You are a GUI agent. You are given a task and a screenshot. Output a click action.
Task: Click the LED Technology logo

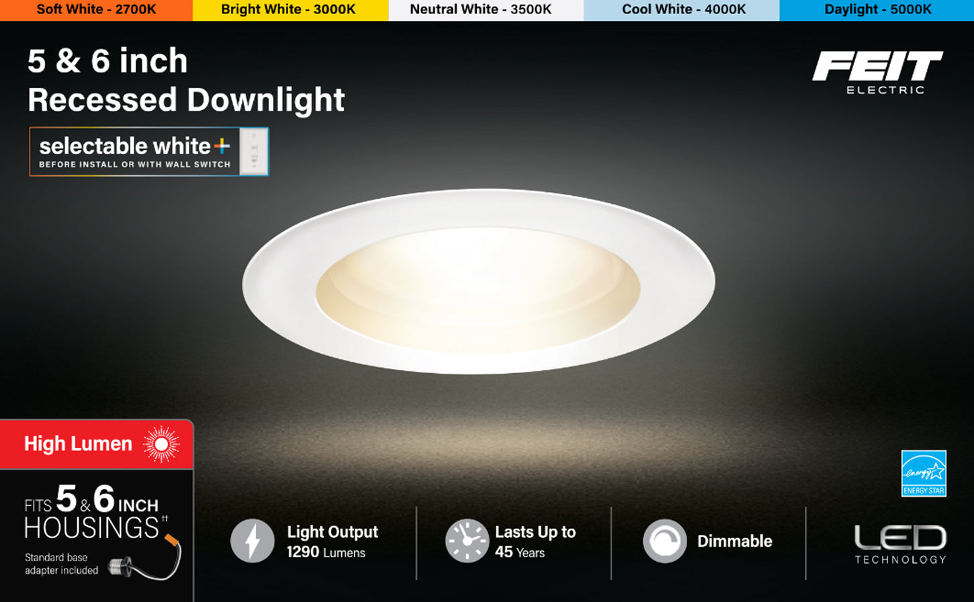900,544
